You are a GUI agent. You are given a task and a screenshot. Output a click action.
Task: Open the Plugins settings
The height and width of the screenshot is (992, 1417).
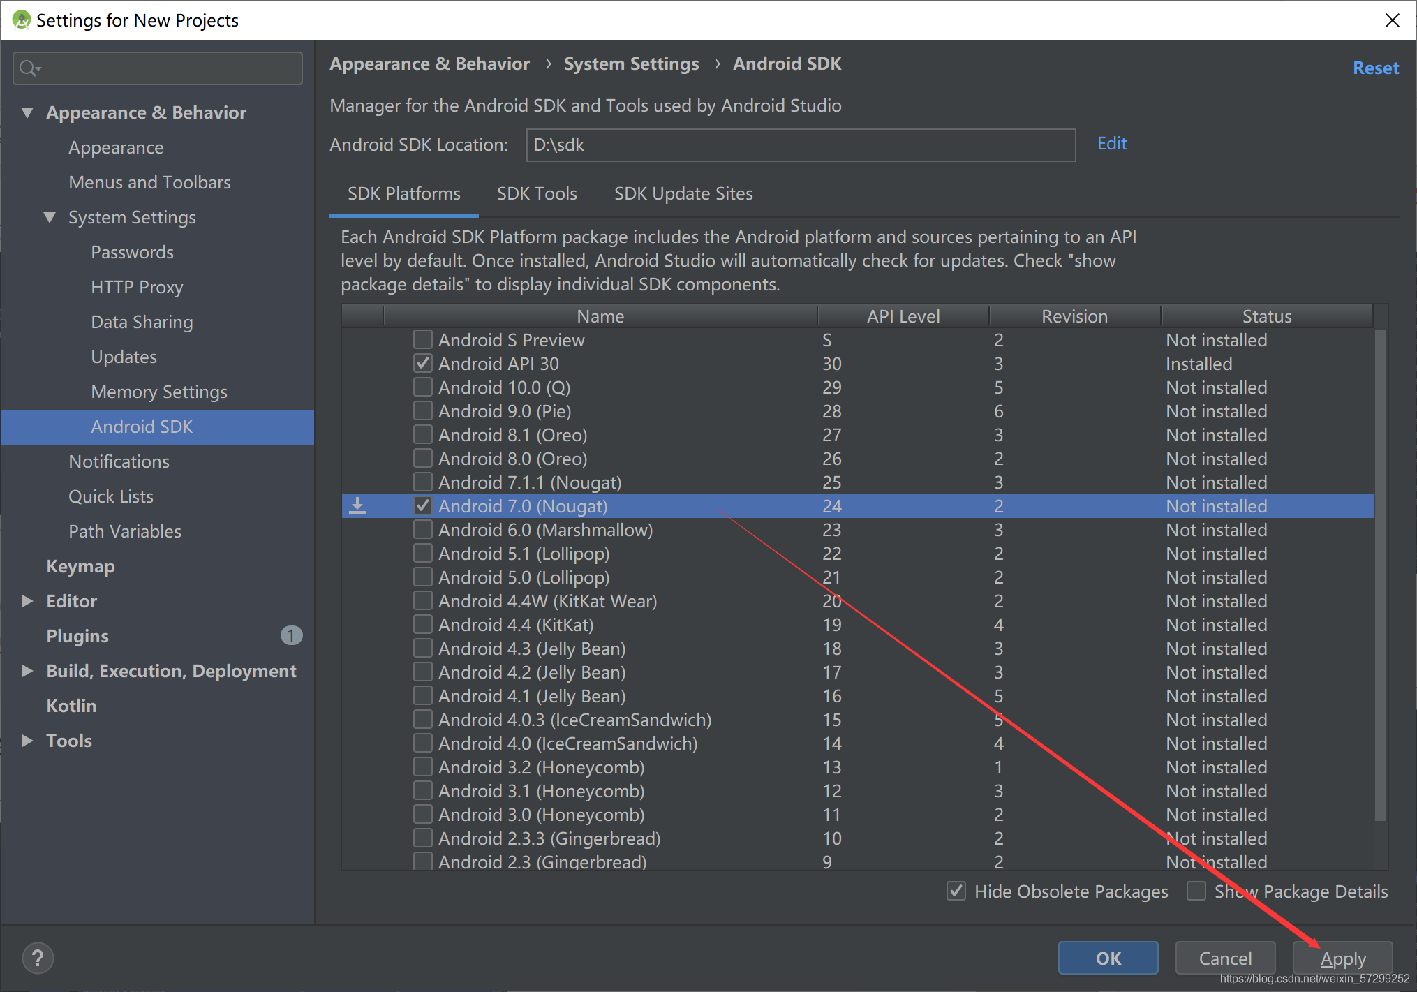(x=77, y=636)
